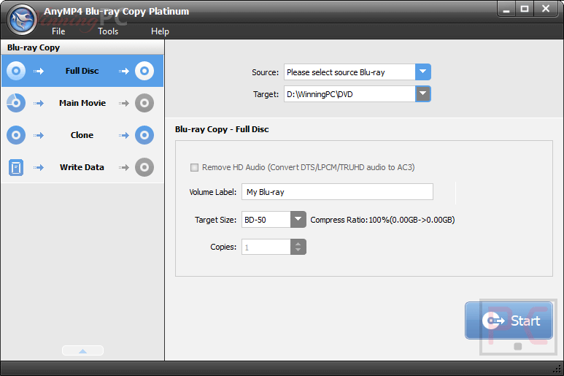Select Full Disc copy mode

pyautogui.click(x=82, y=71)
